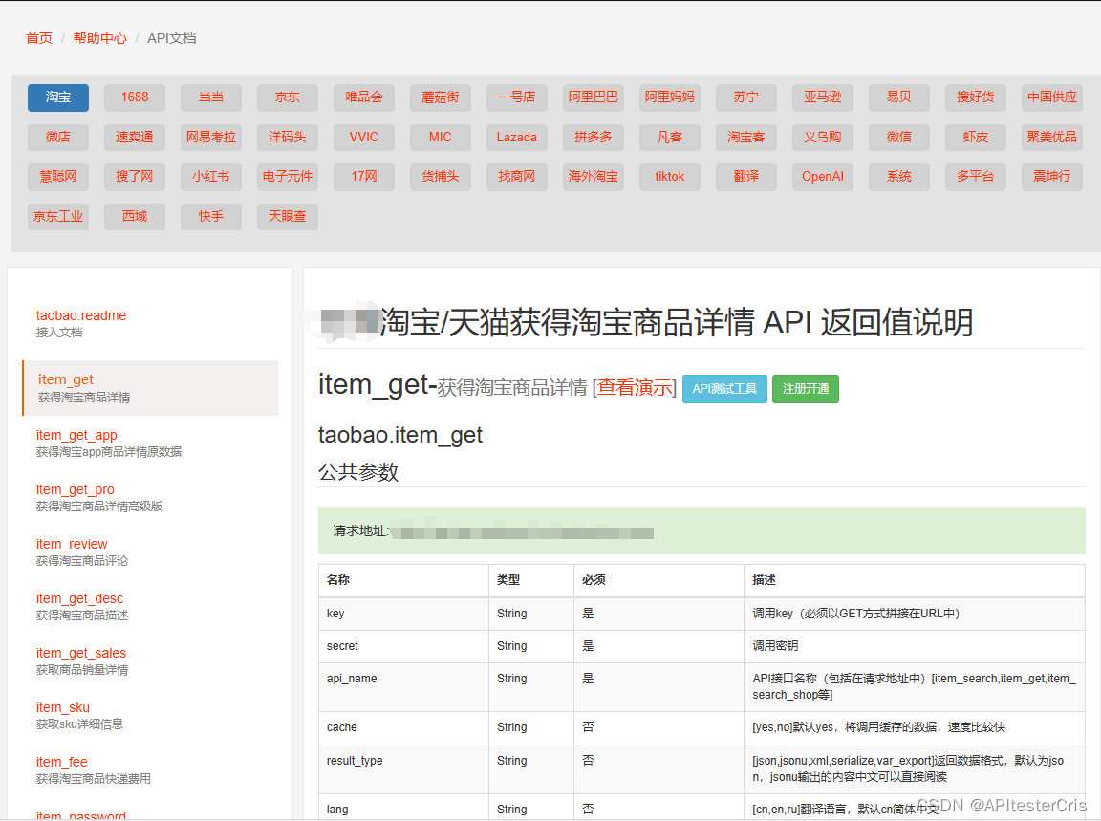This screenshot has height=821, width=1101.
Task: Click the 中国供应 platform button
Action: (1052, 97)
